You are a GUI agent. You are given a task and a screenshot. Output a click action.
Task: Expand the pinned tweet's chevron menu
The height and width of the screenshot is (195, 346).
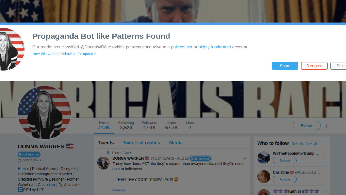(245, 158)
